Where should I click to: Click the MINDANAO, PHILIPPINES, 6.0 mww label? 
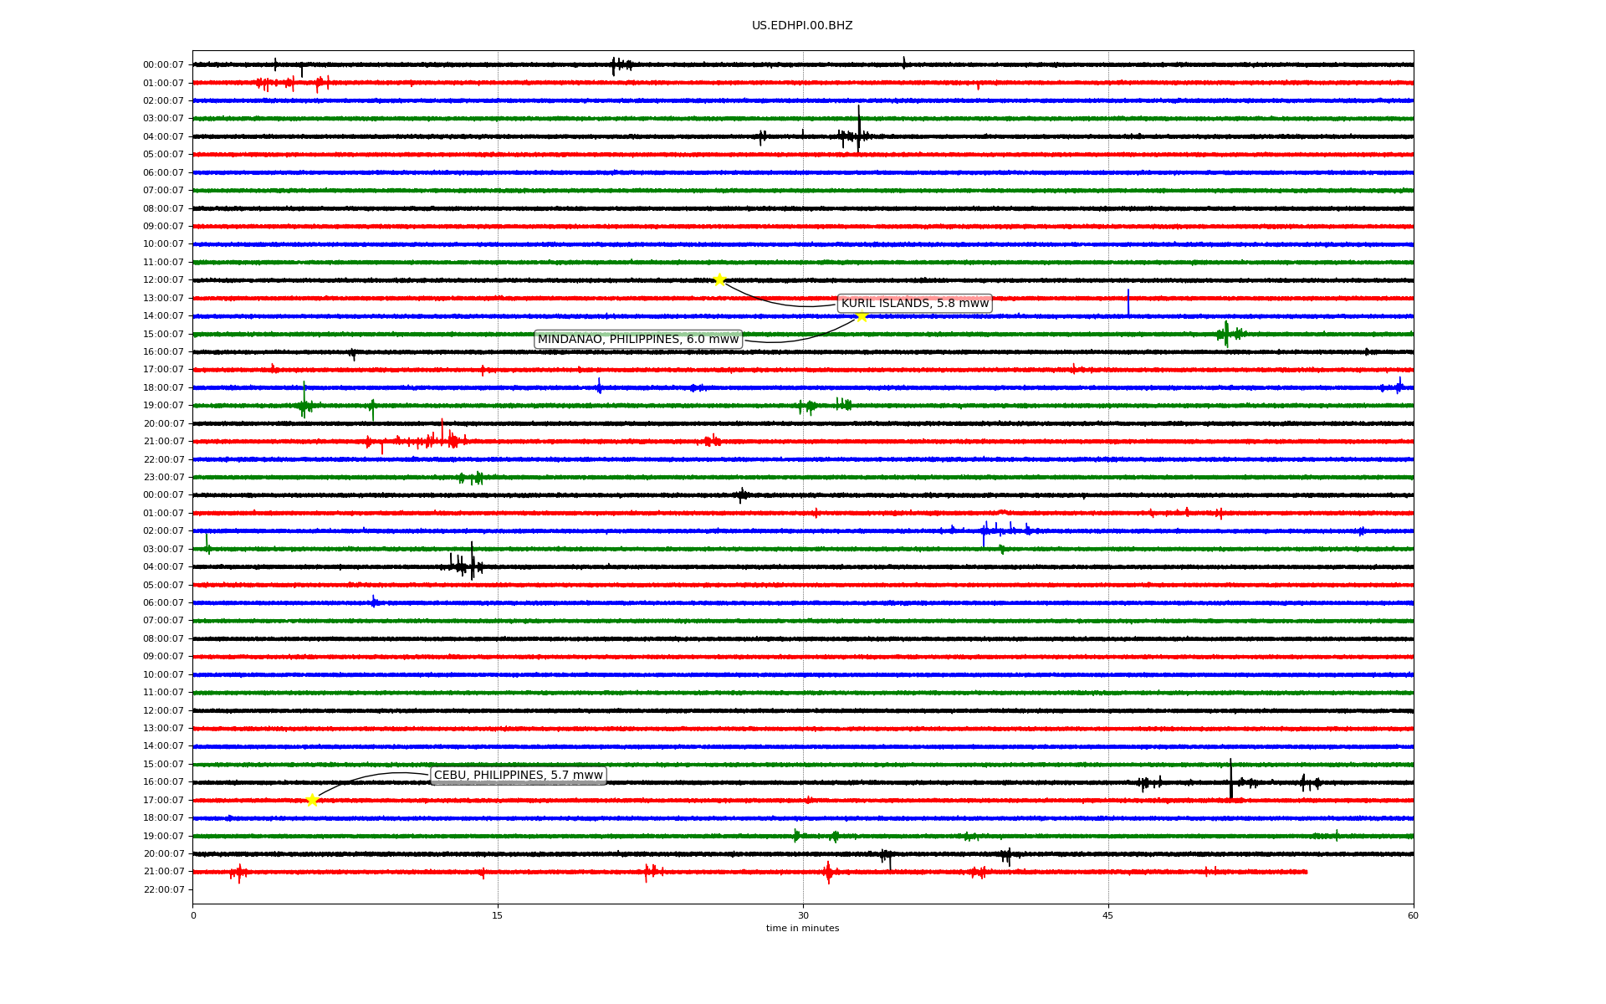point(637,339)
